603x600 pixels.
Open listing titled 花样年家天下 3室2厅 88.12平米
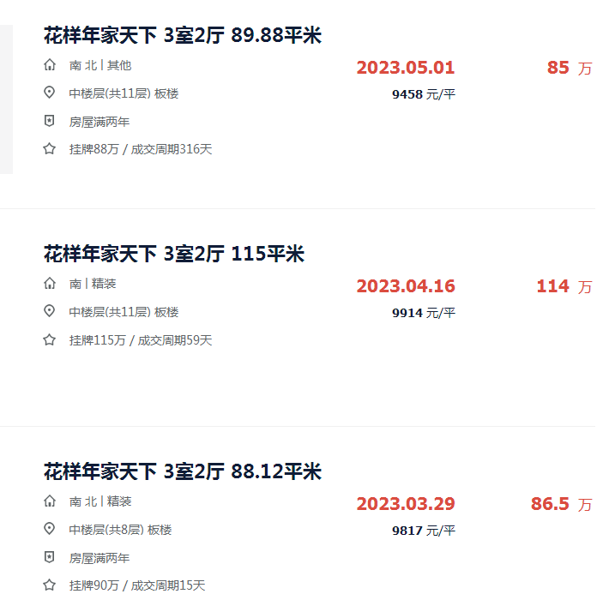[183, 471]
